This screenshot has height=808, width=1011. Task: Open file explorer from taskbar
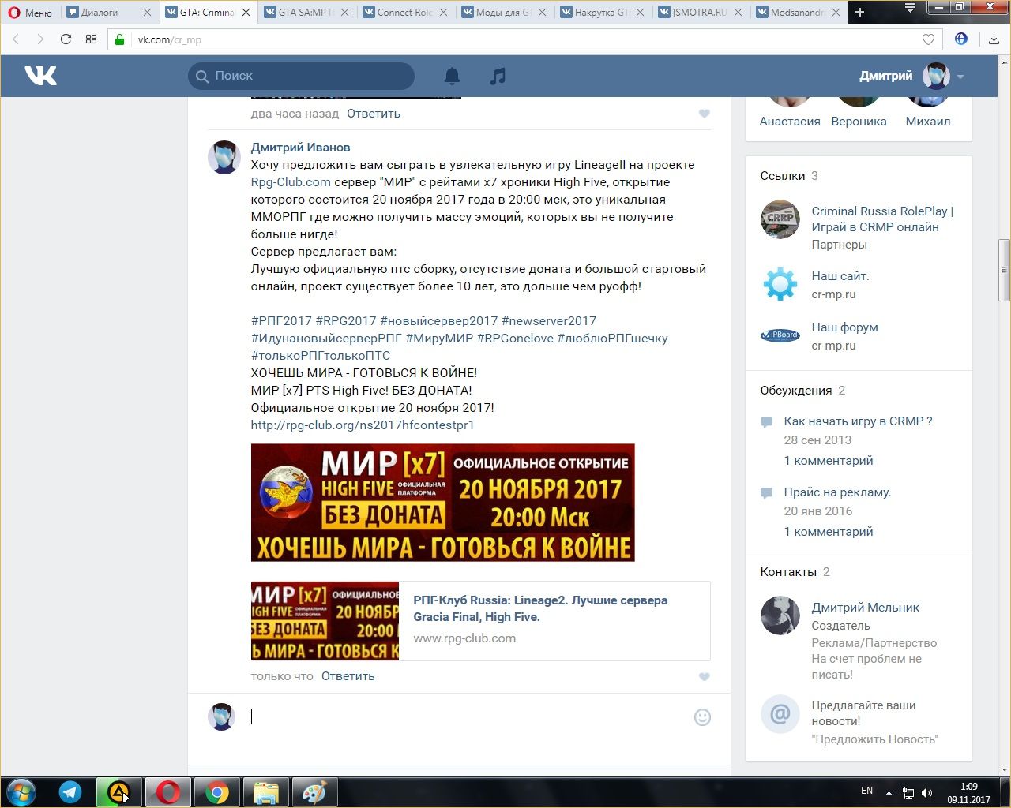pyautogui.click(x=265, y=792)
